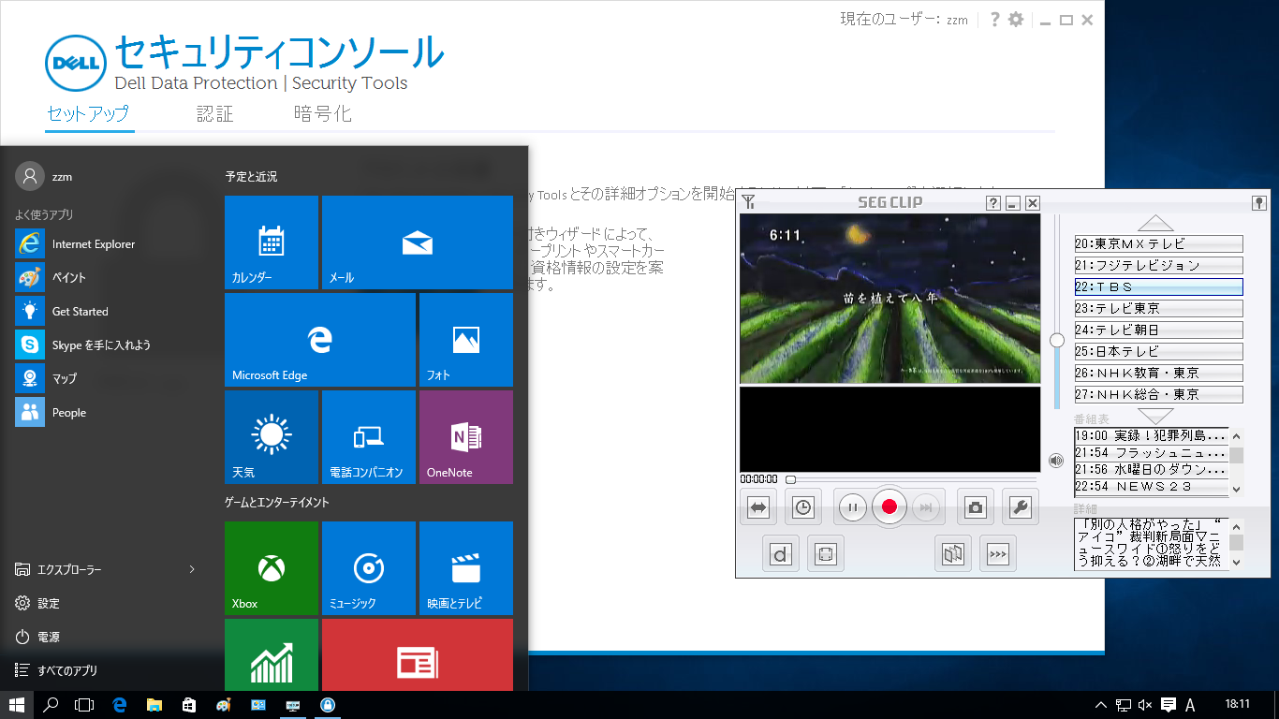Image resolution: width=1279 pixels, height=719 pixels.
Task: Open SEG CLIP settings via the wrench icon
Action: coord(1021,507)
